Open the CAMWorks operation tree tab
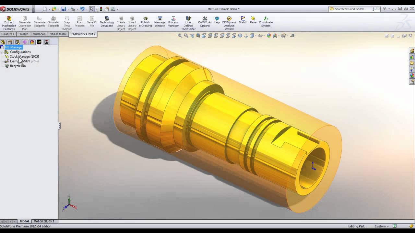Image resolution: width=415 pixels, height=233 pixels. click(46, 42)
